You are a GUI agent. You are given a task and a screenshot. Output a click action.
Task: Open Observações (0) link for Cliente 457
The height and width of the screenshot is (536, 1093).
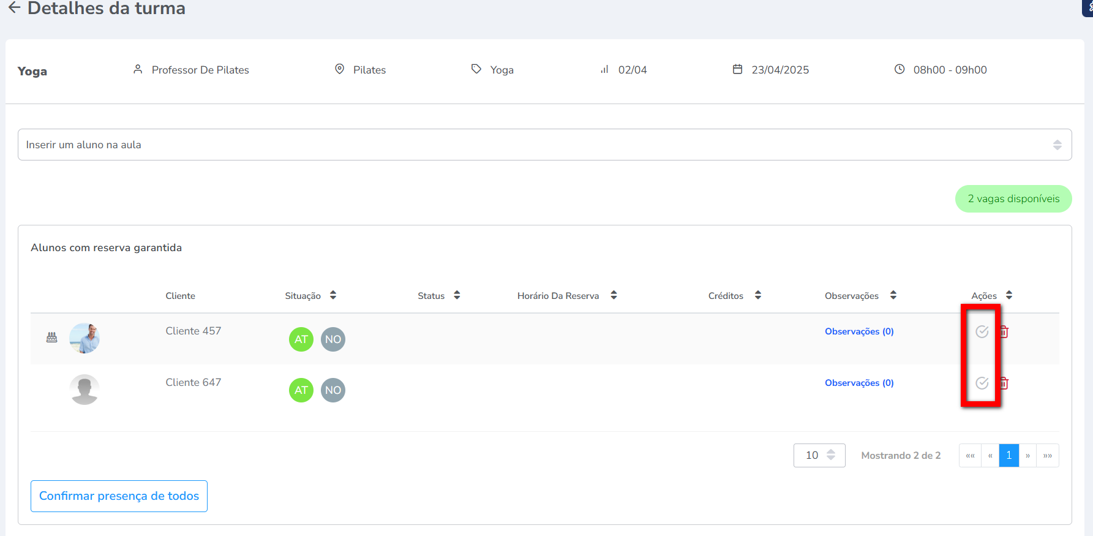coord(859,331)
